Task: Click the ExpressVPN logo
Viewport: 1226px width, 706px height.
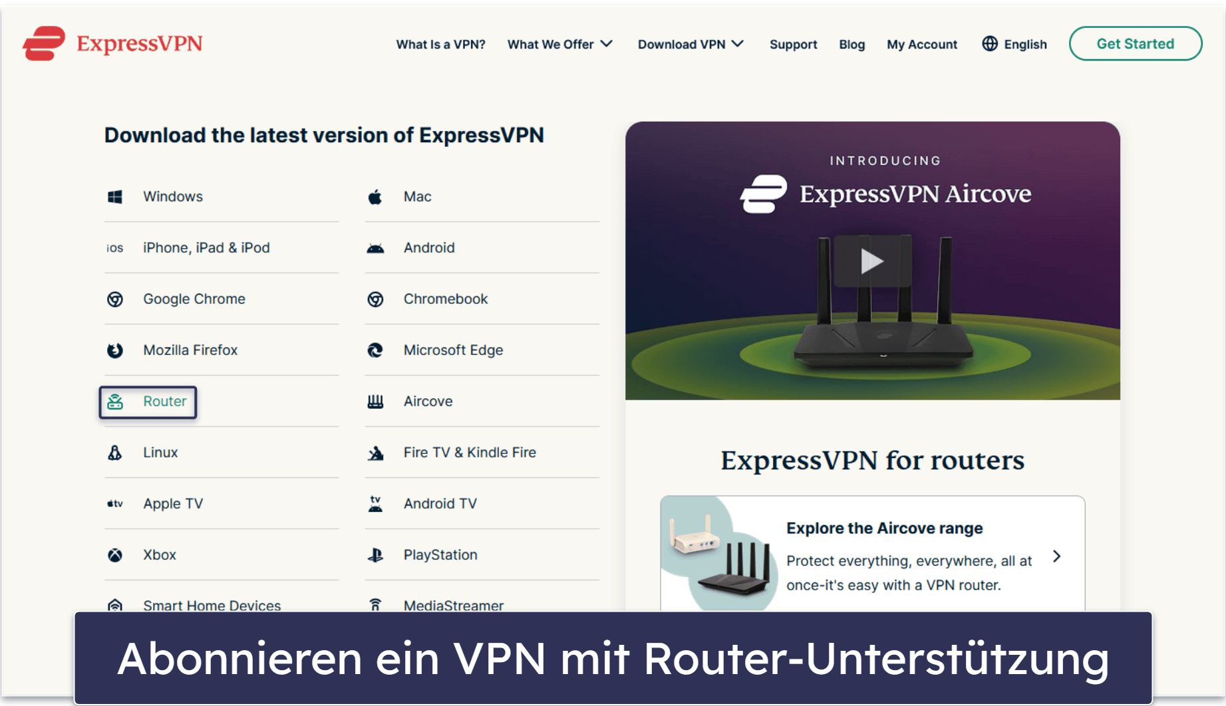Action: coord(112,44)
